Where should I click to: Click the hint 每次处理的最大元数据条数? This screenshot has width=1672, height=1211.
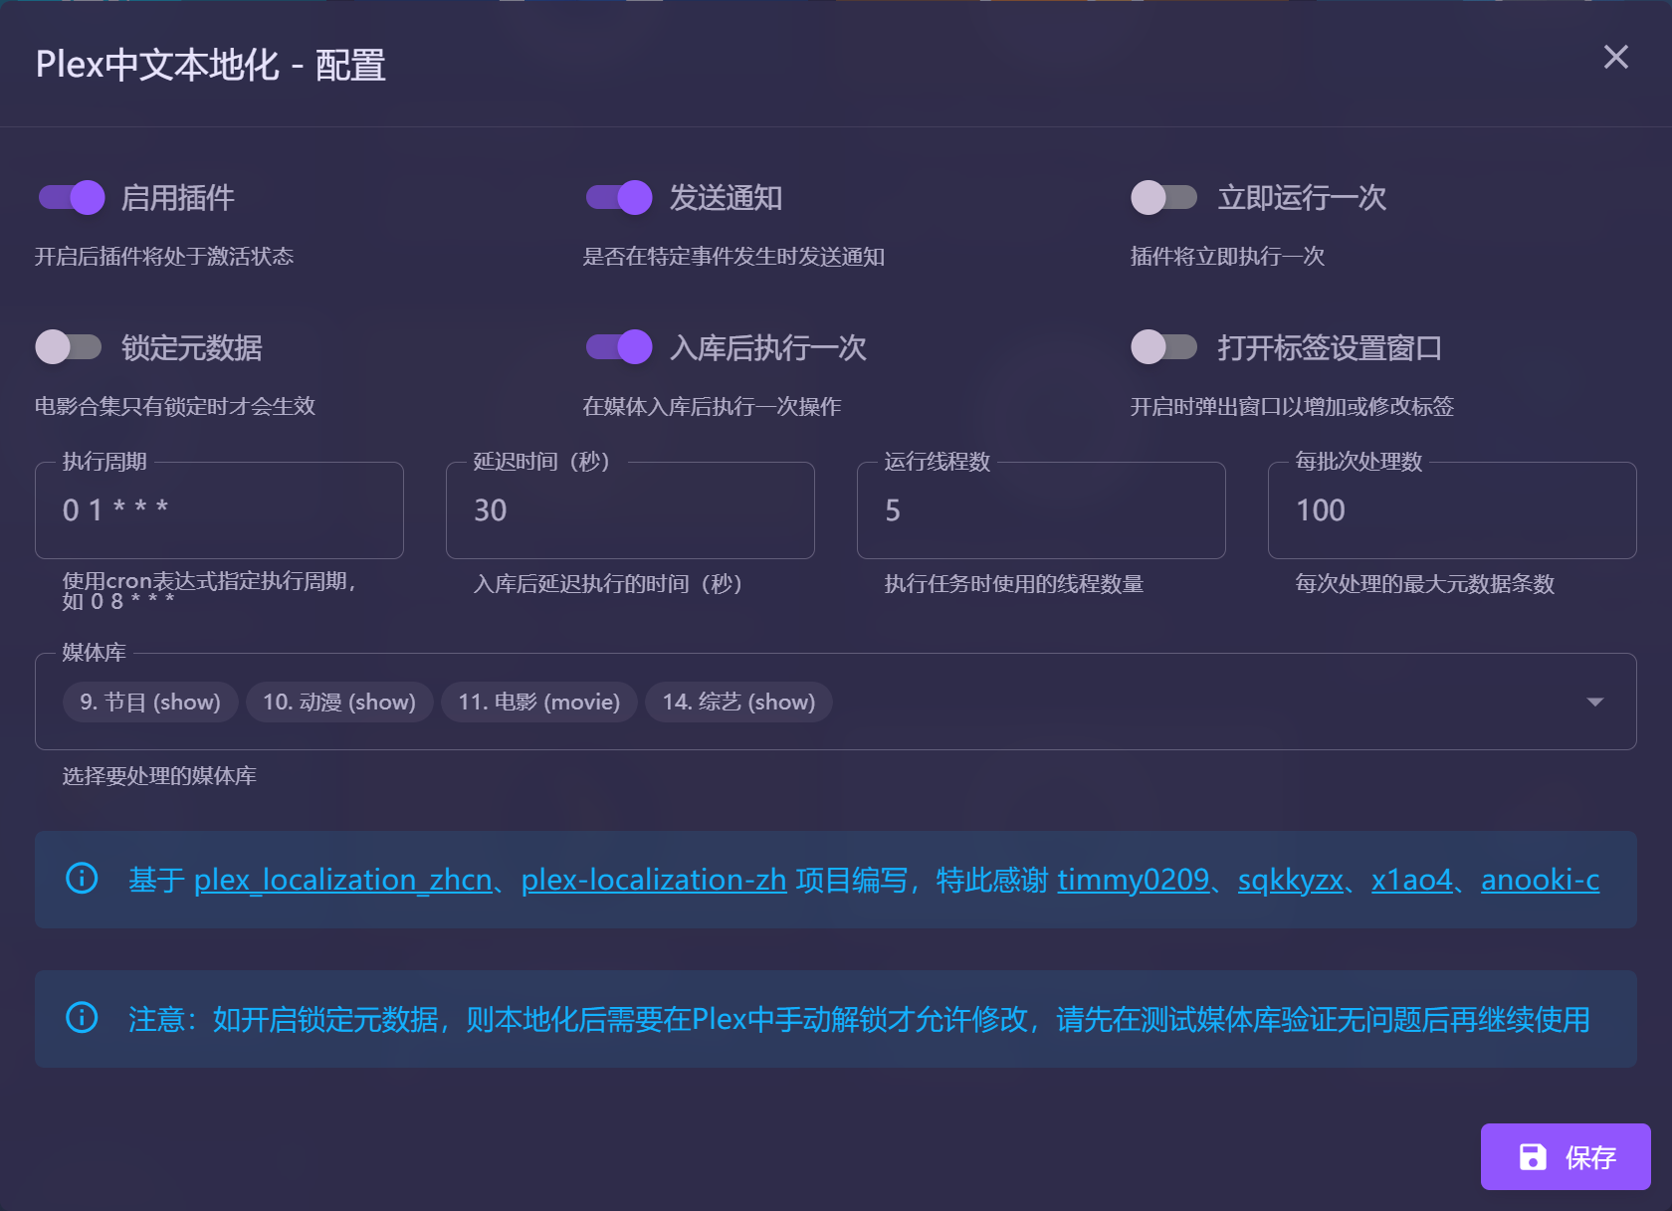pos(1424,584)
